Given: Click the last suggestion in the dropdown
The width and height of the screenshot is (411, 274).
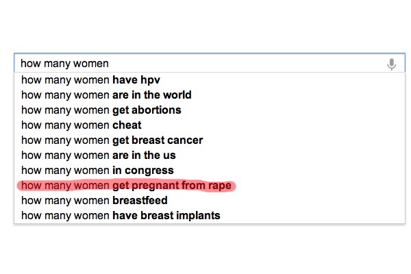Looking at the screenshot, I should 121,216.
